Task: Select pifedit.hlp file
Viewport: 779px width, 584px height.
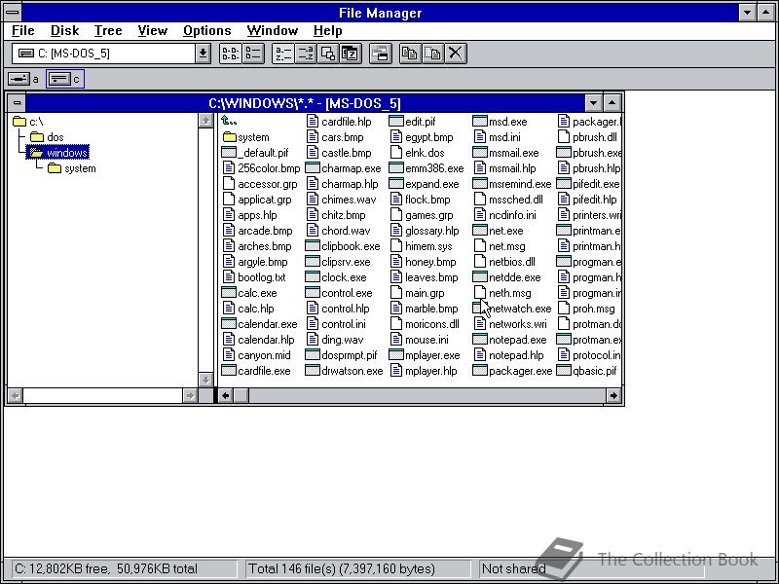Action: pyautogui.click(x=588, y=200)
